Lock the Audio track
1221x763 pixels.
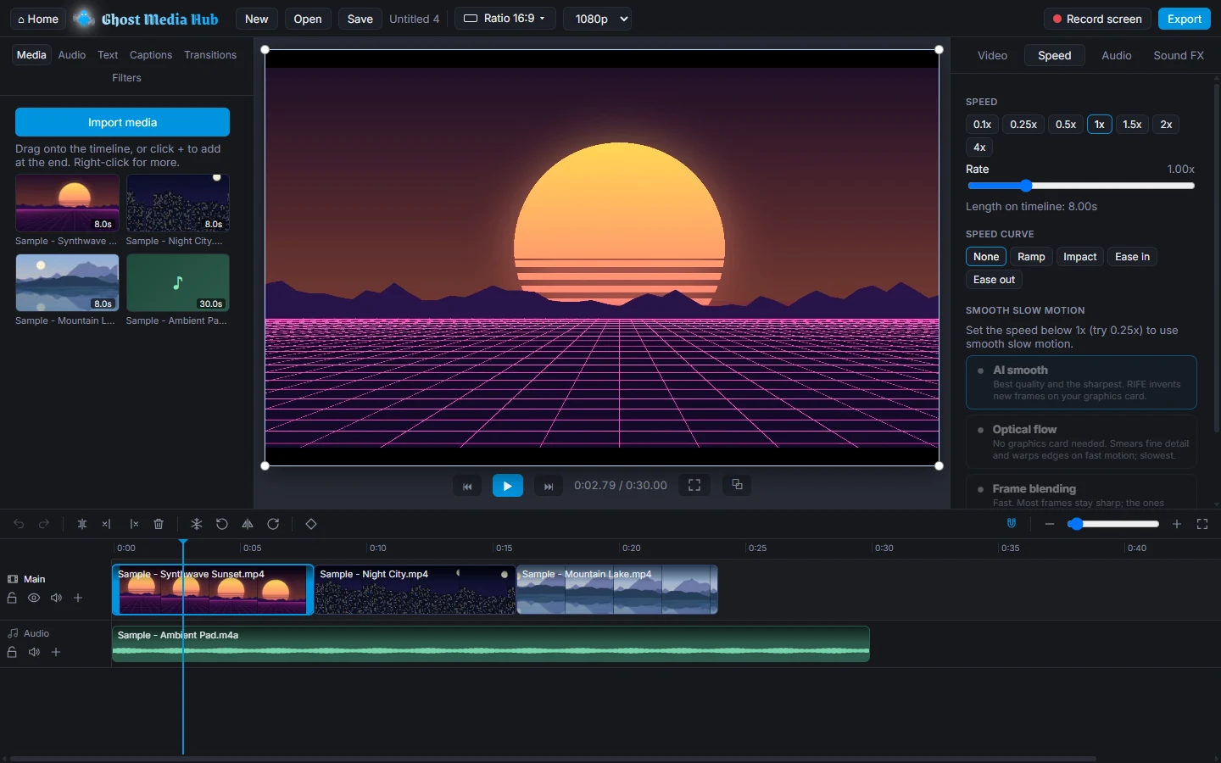point(12,652)
